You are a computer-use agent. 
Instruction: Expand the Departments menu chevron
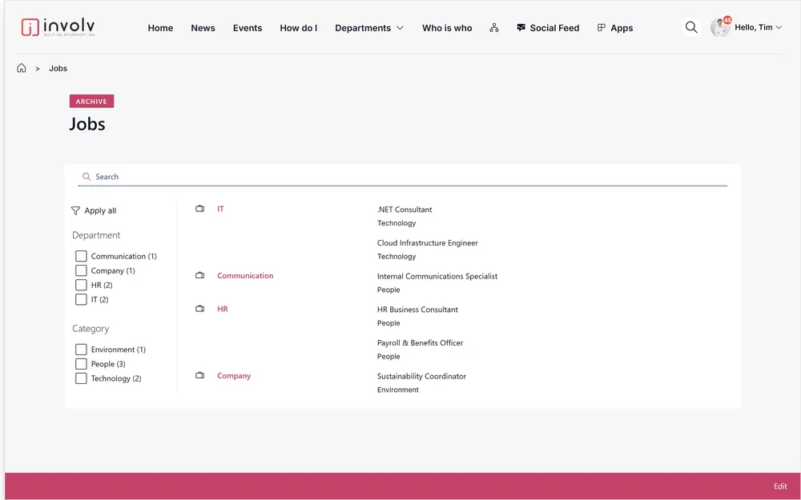point(400,28)
